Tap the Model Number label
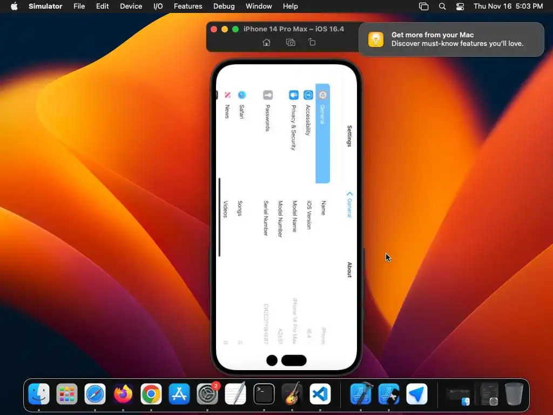The width and height of the screenshot is (553, 415). [x=280, y=219]
